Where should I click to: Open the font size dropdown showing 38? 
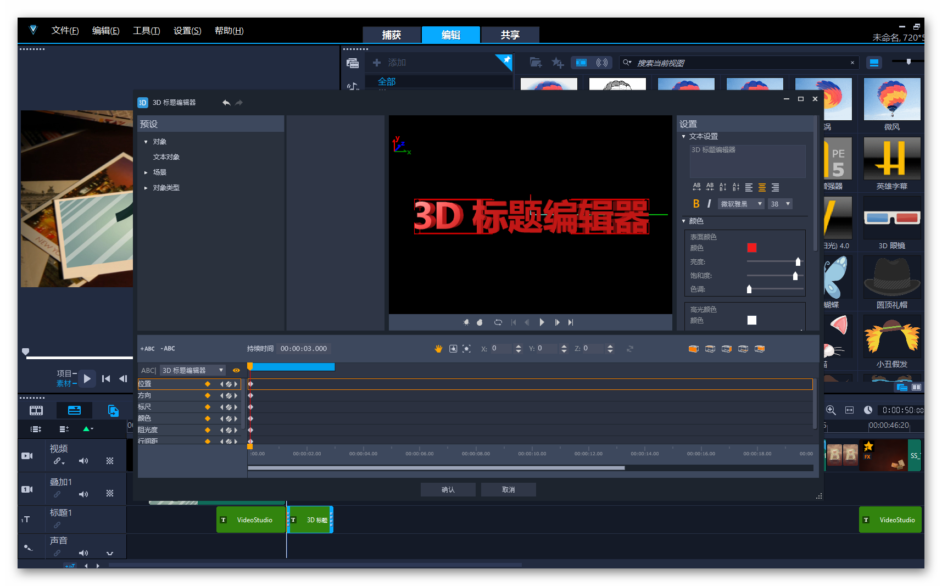click(780, 204)
